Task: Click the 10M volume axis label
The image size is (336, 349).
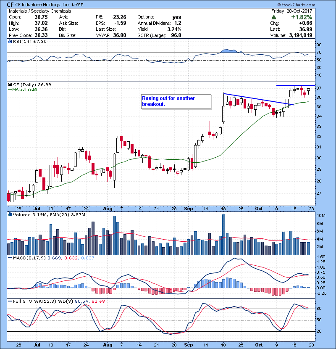Action: coord(321,215)
